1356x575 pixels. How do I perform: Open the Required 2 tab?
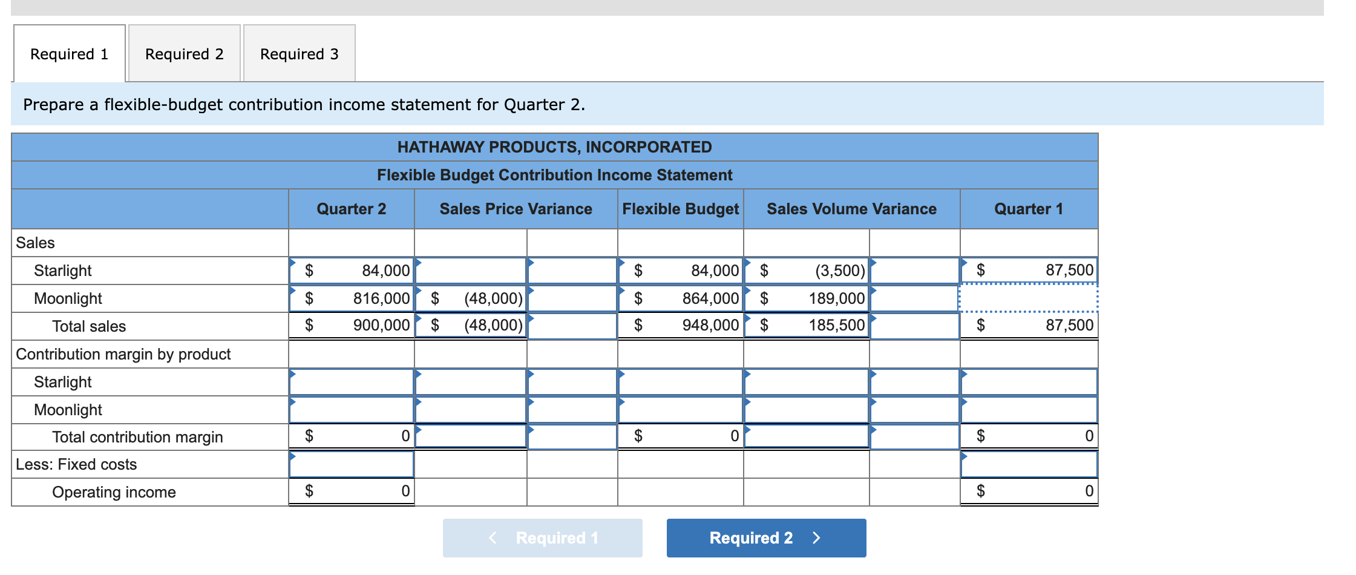tap(185, 54)
